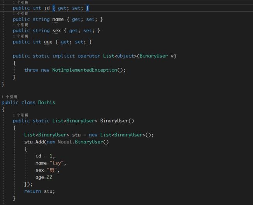253x205 pixels.
Task: Click the 'id = 1' initializer line
Action: [45, 156]
